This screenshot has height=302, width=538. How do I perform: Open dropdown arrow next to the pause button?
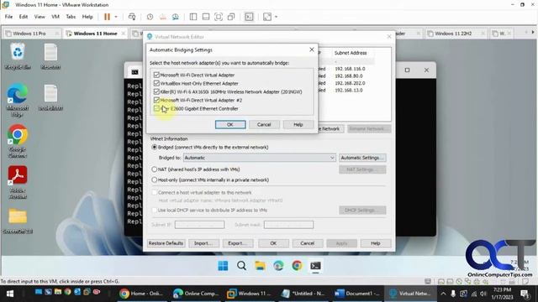tap(116, 17)
